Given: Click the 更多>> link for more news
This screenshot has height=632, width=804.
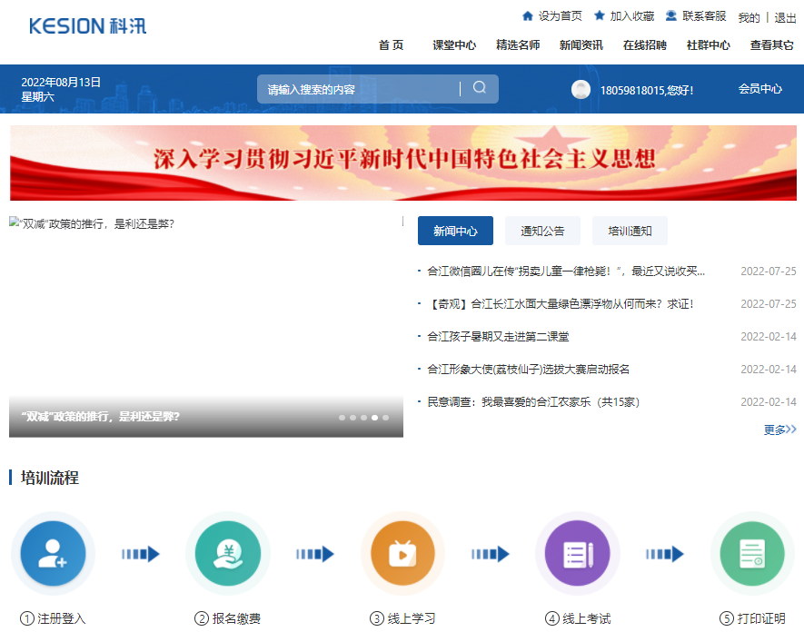Looking at the screenshot, I should pos(779,430).
